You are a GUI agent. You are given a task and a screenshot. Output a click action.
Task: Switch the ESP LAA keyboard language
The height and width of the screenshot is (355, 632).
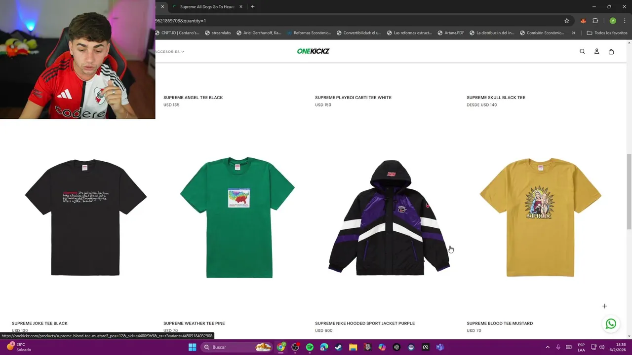click(x=581, y=347)
